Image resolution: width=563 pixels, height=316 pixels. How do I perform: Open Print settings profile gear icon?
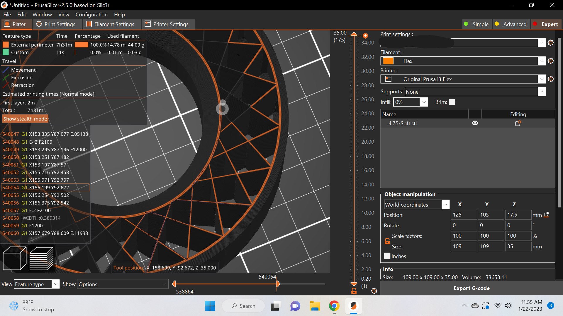pyautogui.click(x=550, y=43)
